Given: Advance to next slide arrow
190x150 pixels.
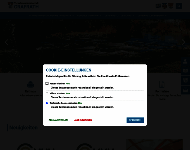Looking at the screenshot, I should pos(183,42).
